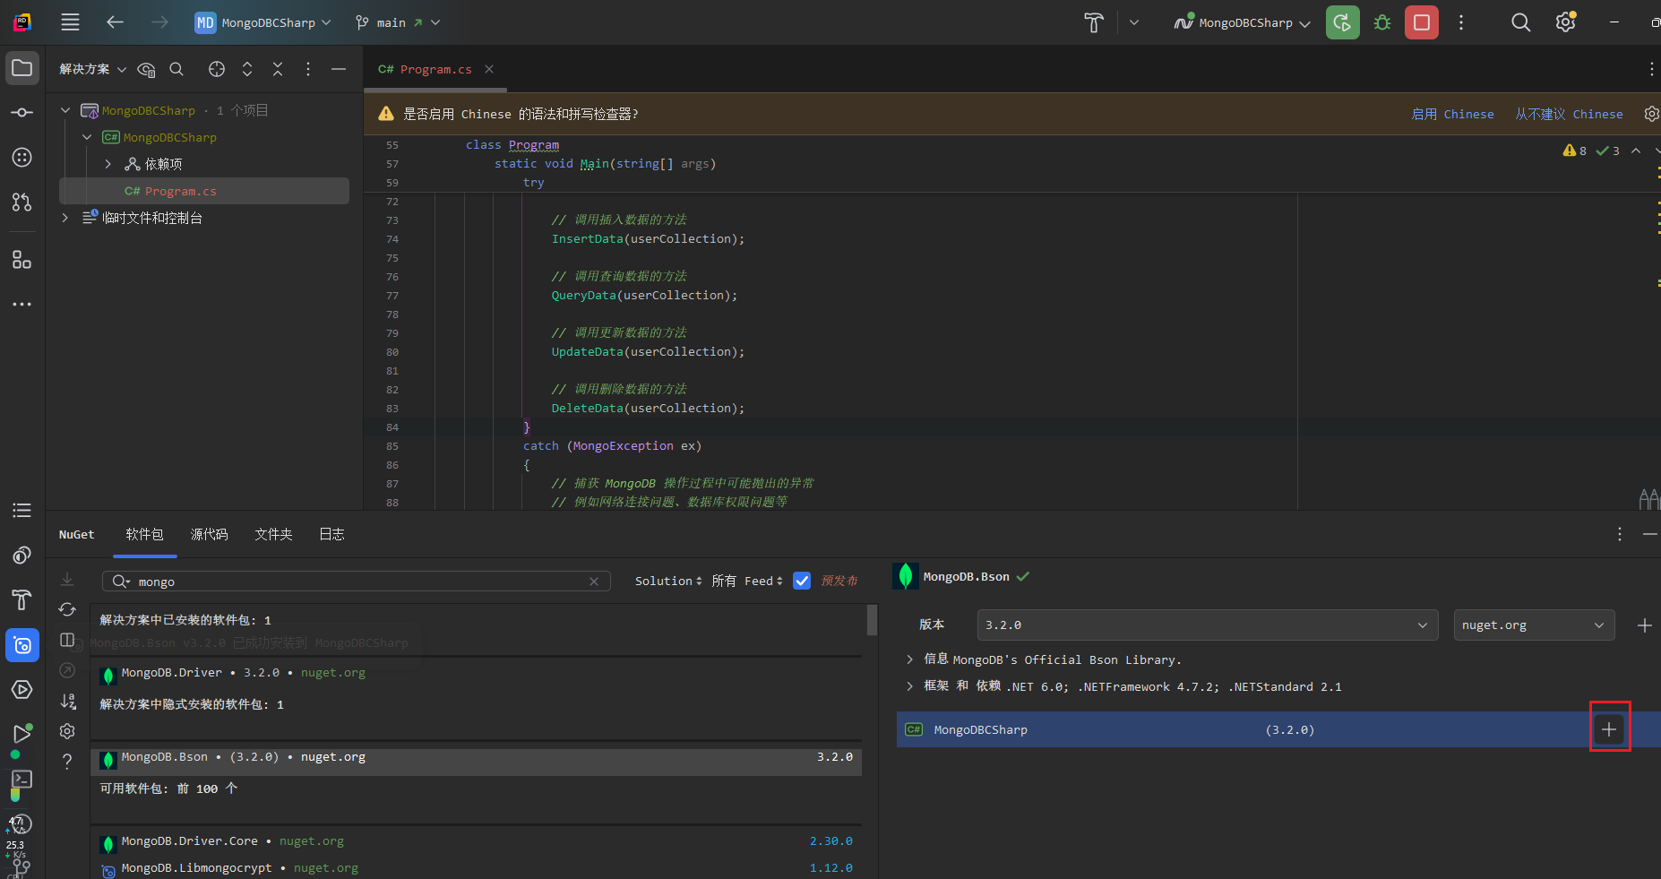Open the NuGet tool window icon
The image size is (1661, 879).
click(22, 645)
